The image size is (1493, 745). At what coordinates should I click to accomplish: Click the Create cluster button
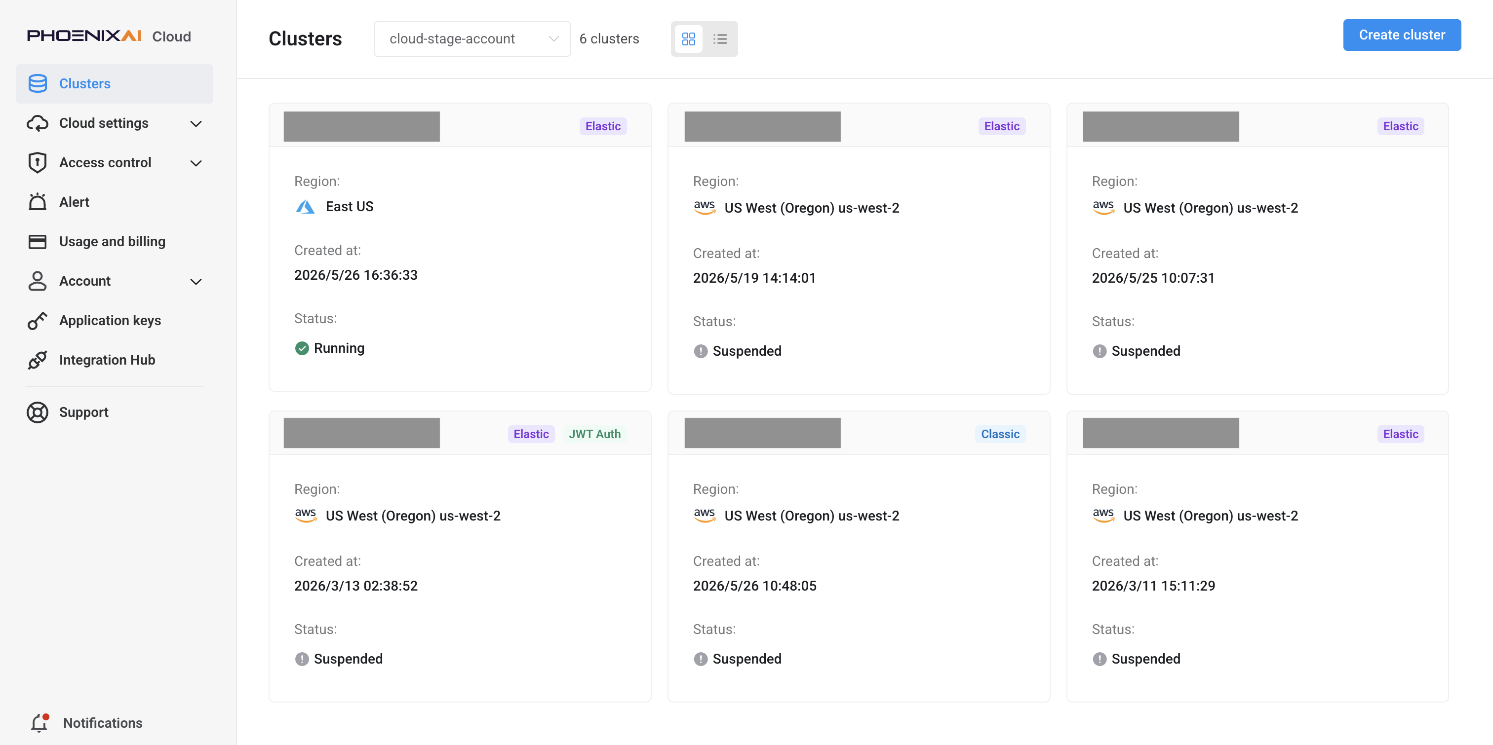coord(1402,35)
